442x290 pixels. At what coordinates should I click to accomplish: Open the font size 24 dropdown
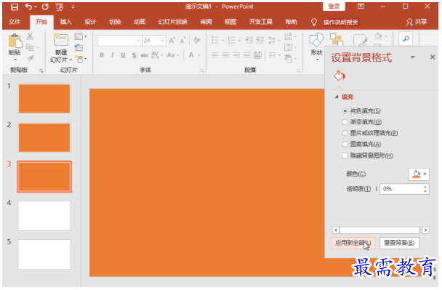pyautogui.click(x=162, y=41)
